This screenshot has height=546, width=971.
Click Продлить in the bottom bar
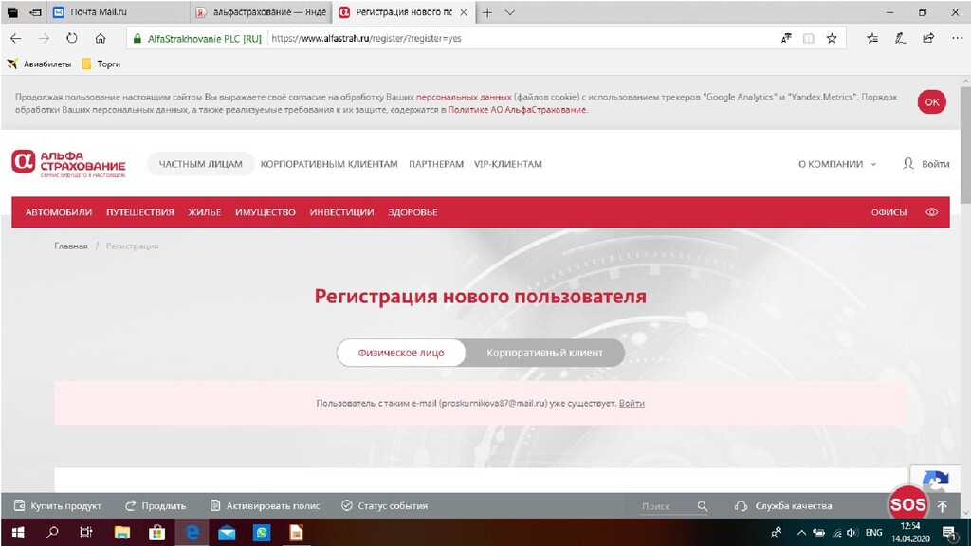tap(156, 506)
